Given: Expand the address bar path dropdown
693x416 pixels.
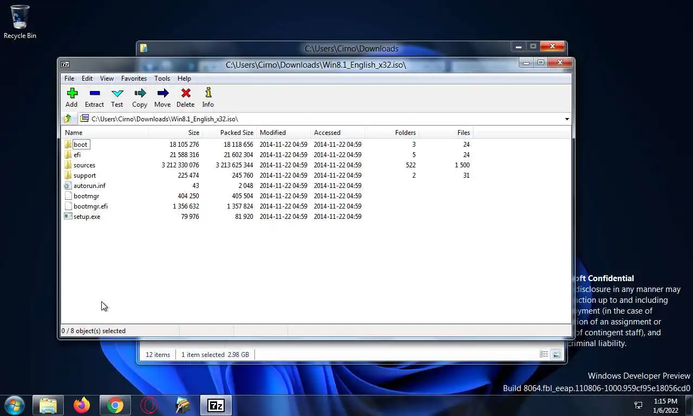Looking at the screenshot, I should click(x=566, y=119).
